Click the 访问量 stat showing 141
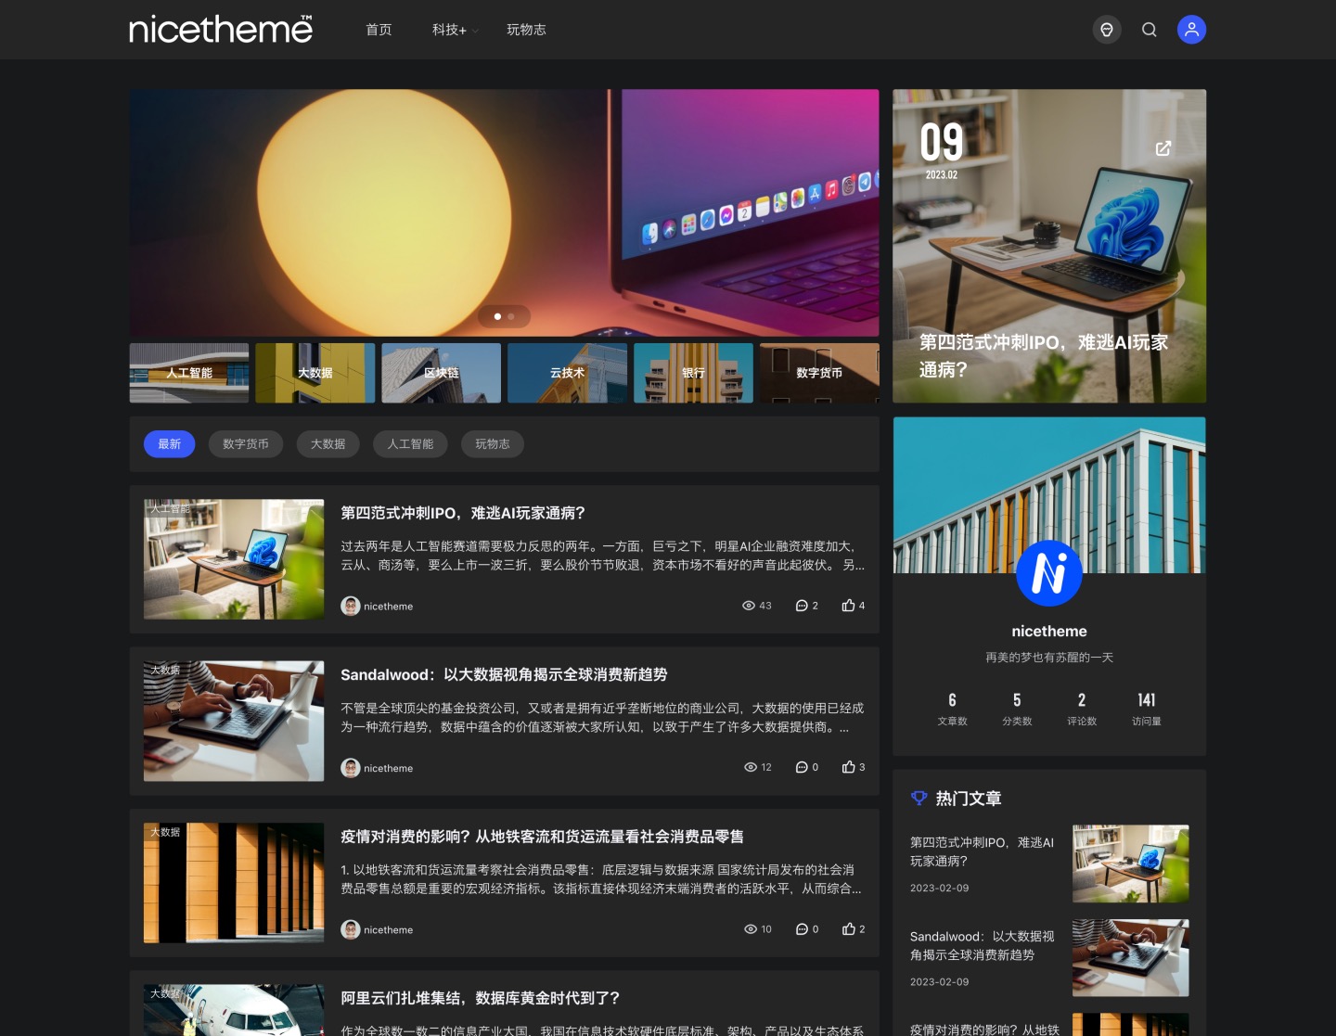This screenshot has width=1336, height=1036. (1147, 709)
